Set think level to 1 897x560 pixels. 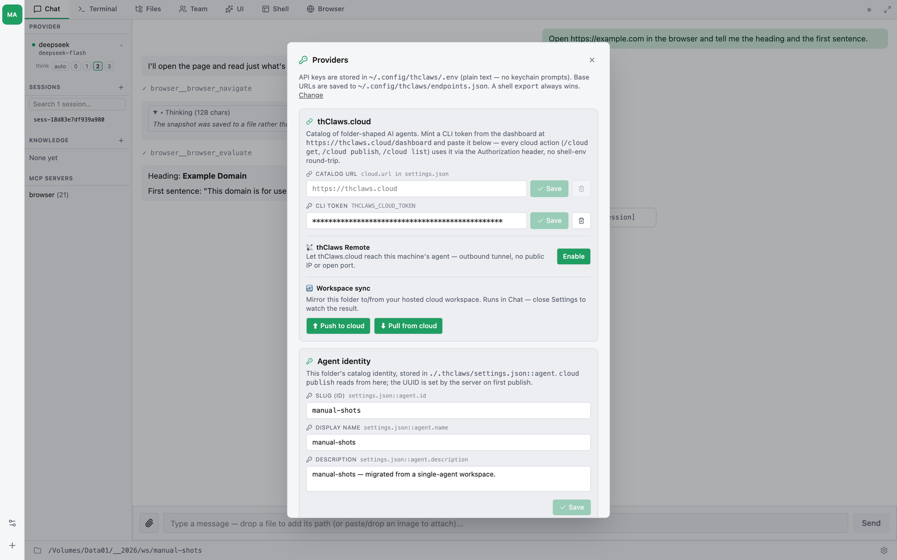click(x=87, y=66)
